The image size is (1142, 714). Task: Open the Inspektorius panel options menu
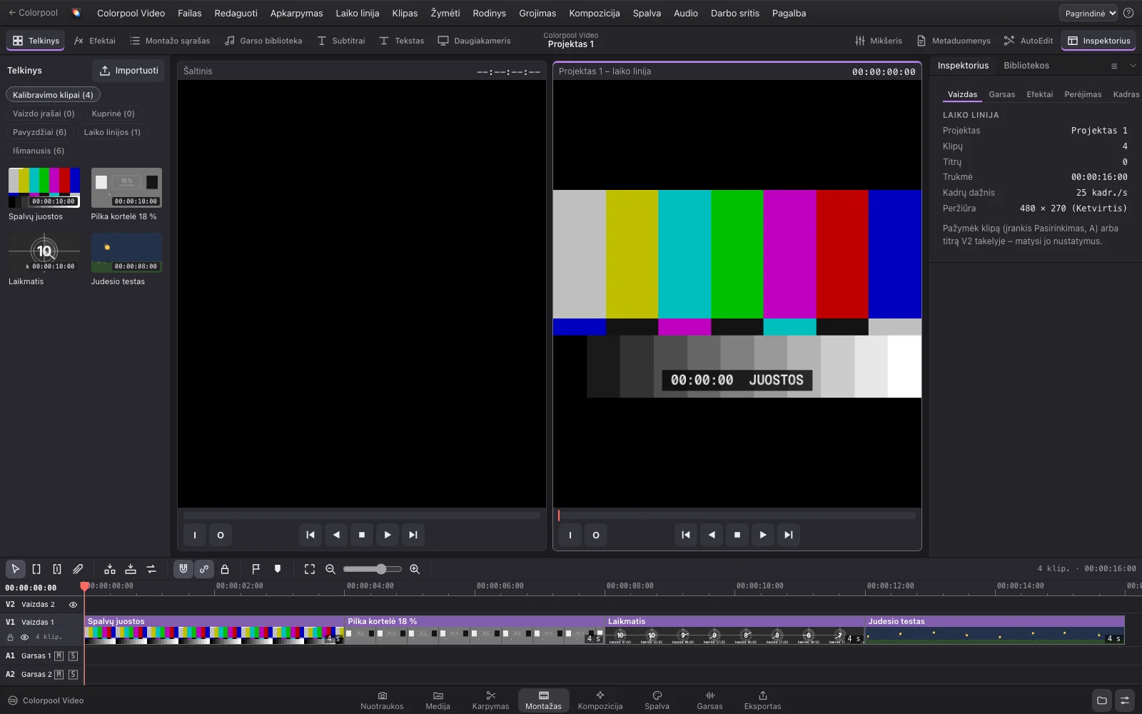pos(1114,66)
